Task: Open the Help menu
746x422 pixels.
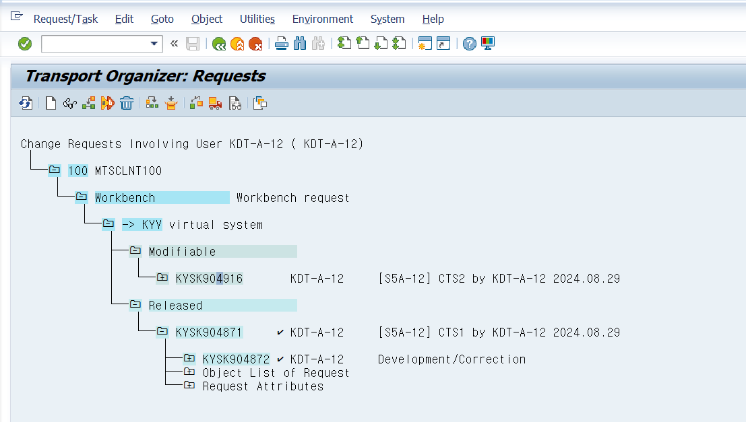Action: [x=433, y=19]
